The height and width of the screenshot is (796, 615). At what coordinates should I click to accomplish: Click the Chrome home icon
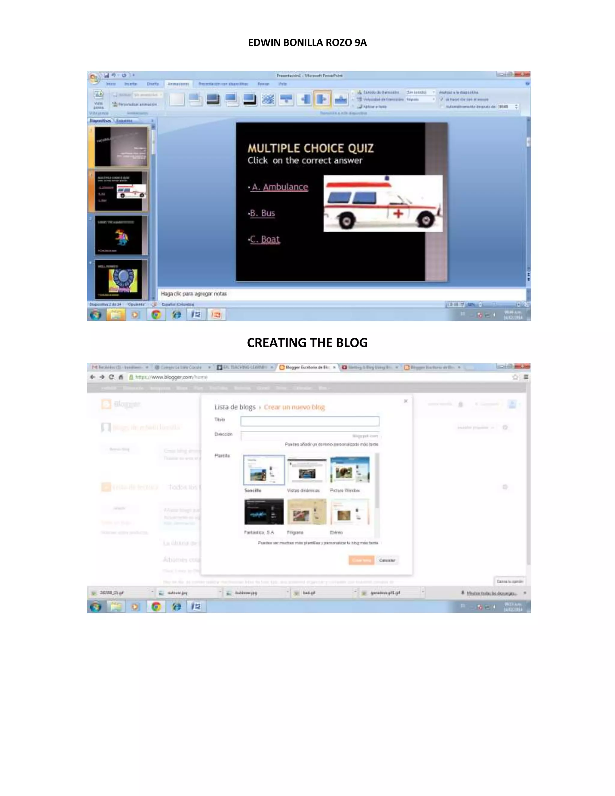click(x=121, y=377)
